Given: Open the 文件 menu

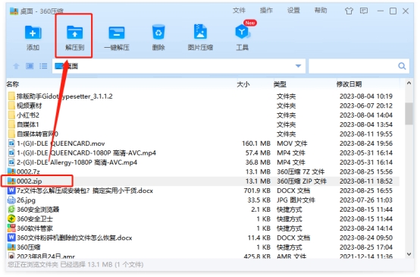Looking at the screenshot, I should 239,11.
